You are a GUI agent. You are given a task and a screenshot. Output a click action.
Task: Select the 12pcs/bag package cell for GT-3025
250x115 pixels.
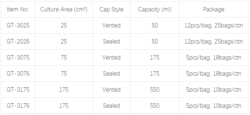pyautogui.click(x=214, y=26)
